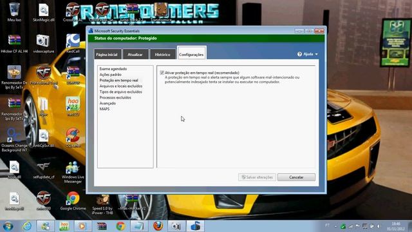
Task: Open SkinMagic.dll file on desktop
Action: point(43,12)
